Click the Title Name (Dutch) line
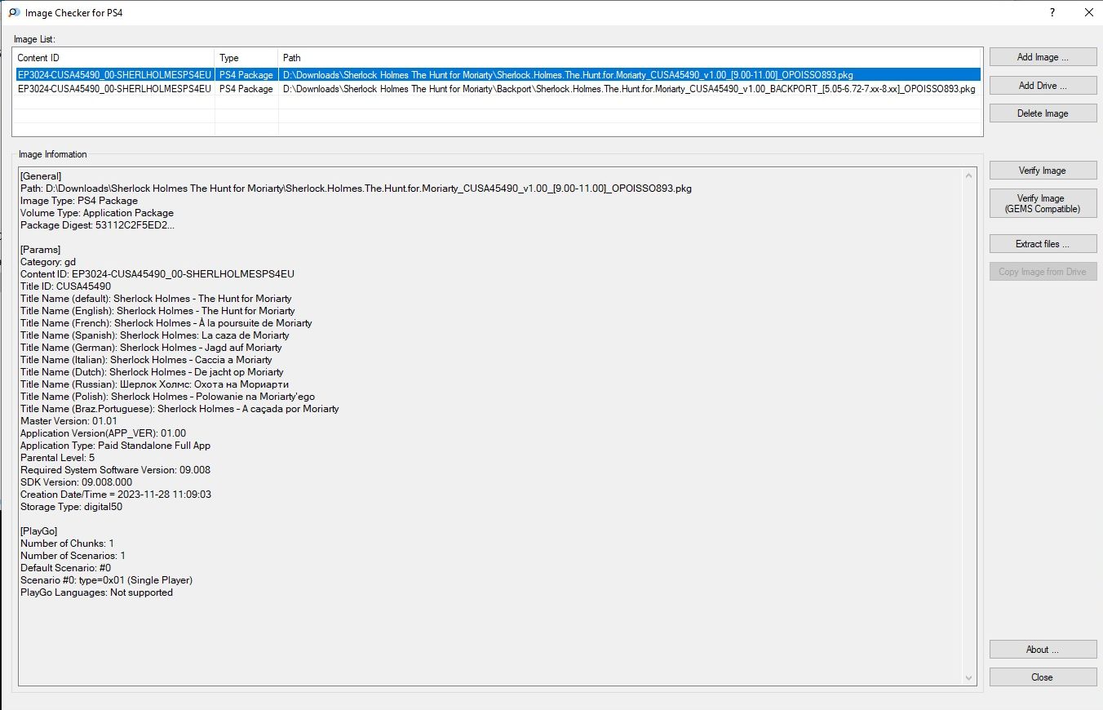The image size is (1103, 710). [152, 372]
